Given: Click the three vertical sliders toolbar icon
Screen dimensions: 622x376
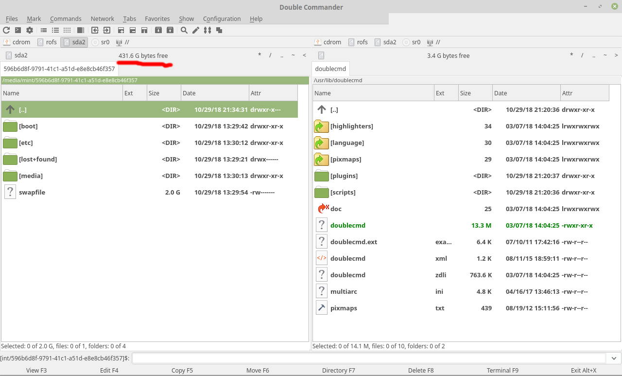Looking at the screenshot, I should click(207, 30).
